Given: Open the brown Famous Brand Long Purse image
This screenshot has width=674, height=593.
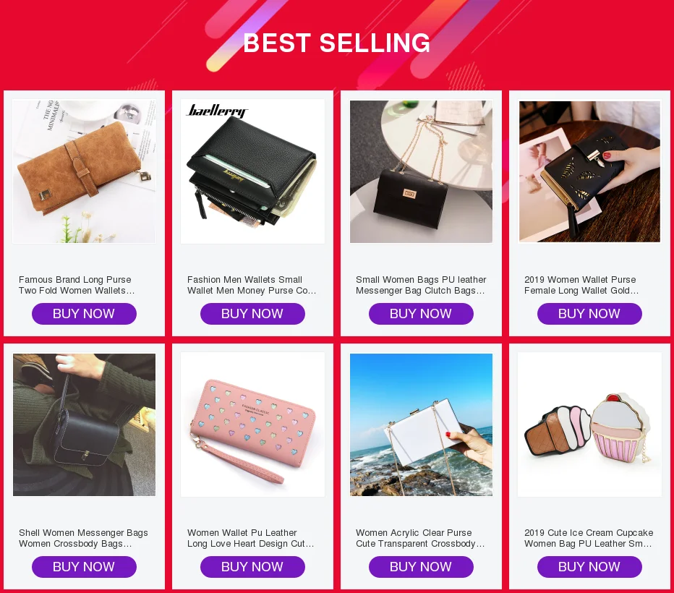Looking at the screenshot, I should pyautogui.click(x=84, y=171).
